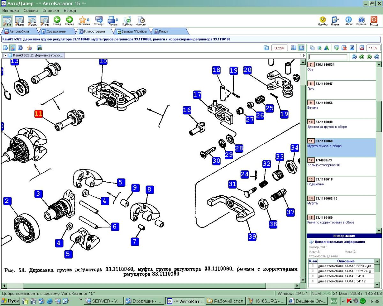Image resolution: width=383 pixels, height=306 pixels.
Task: Open the Справка menu in the menu bar
Action: tap(51, 11)
